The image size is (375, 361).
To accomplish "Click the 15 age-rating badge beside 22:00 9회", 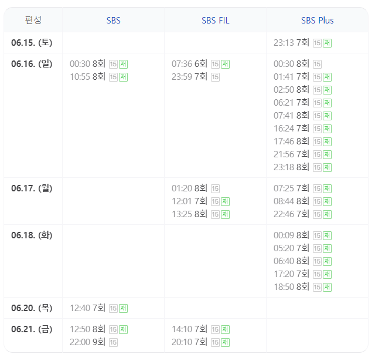I will (x=113, y=343).
